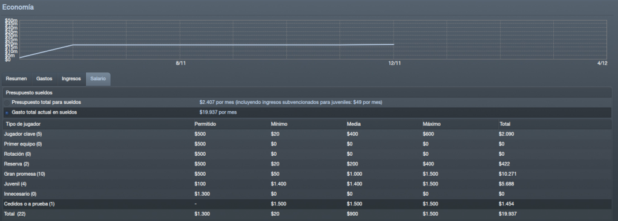The height and width of the screenshot is (221, 618).
Task: Open the Gastos tab
Action: [44, 78]
